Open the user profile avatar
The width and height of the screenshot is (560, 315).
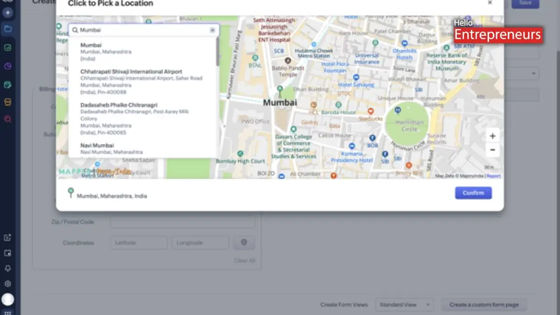(x=7, y=299)
